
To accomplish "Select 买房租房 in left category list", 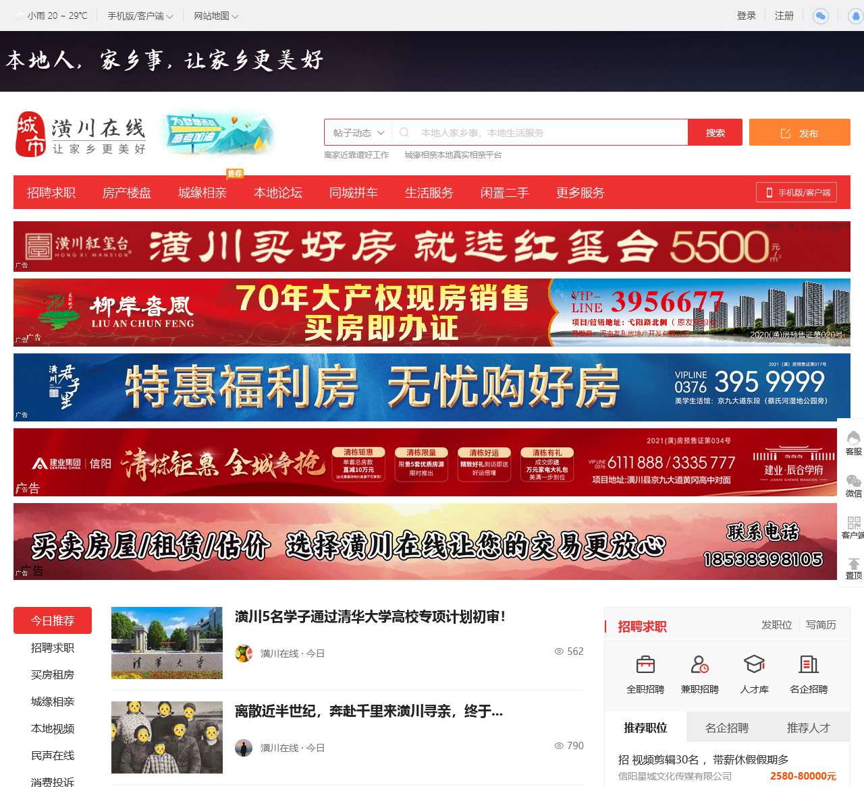I will pyautogui.click(x=53, y=674).
